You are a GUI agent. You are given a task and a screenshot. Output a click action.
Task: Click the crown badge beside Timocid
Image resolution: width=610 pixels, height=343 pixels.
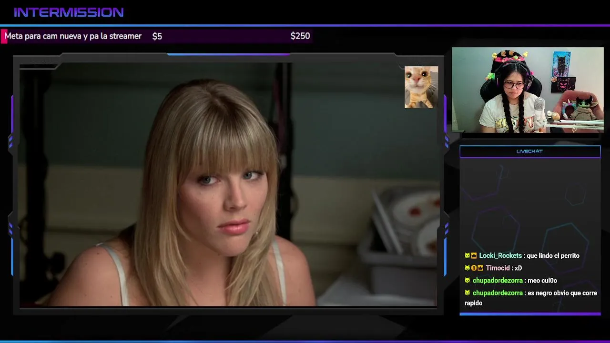pos(480,268)
